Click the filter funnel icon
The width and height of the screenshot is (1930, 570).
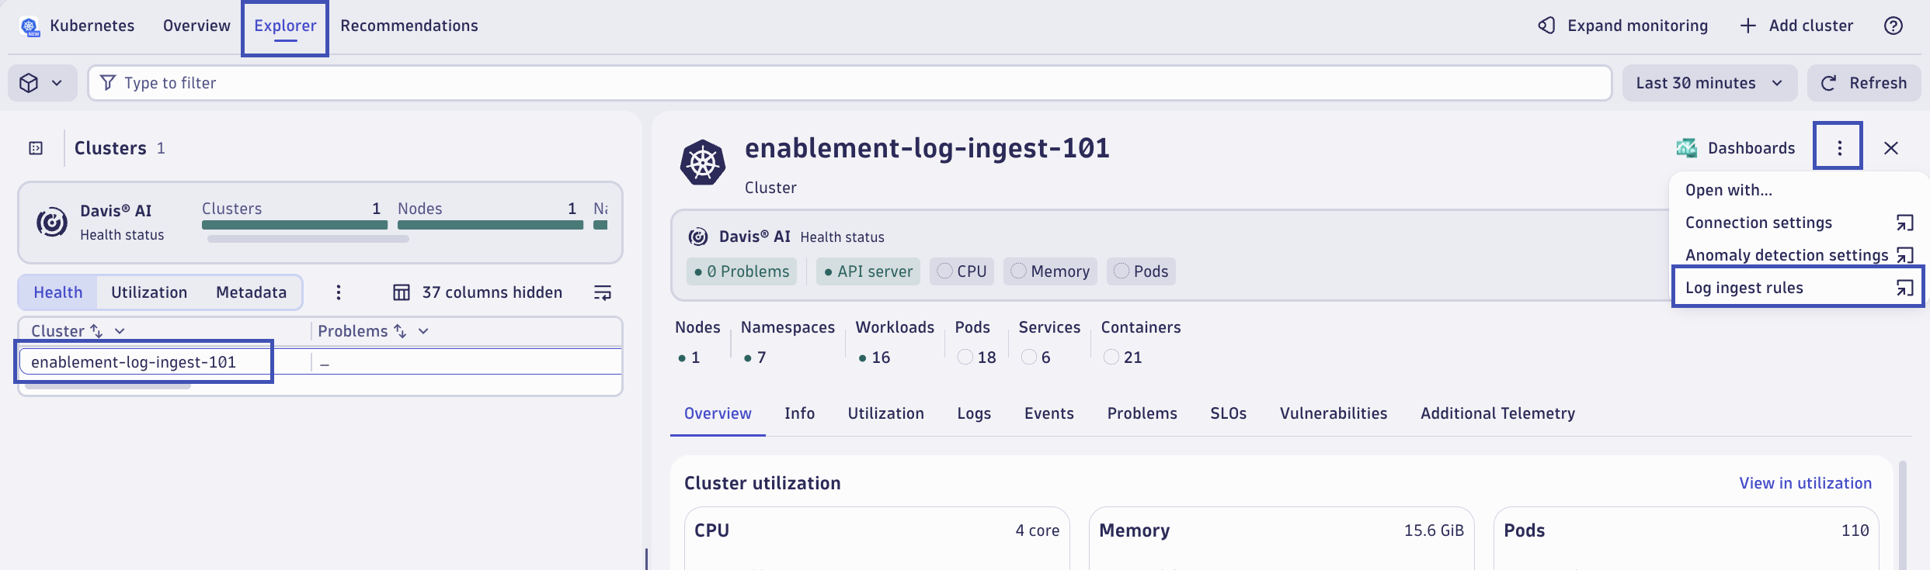tap(108, 82)
